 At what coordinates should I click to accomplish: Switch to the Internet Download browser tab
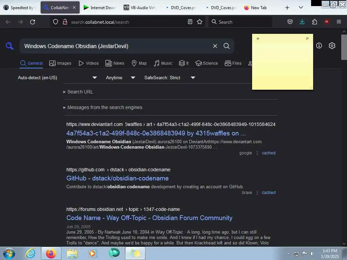[100, 7]
